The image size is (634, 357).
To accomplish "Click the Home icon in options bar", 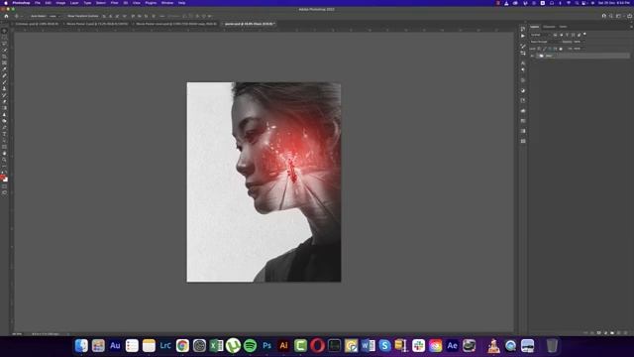I will click(x=6, y=16).
